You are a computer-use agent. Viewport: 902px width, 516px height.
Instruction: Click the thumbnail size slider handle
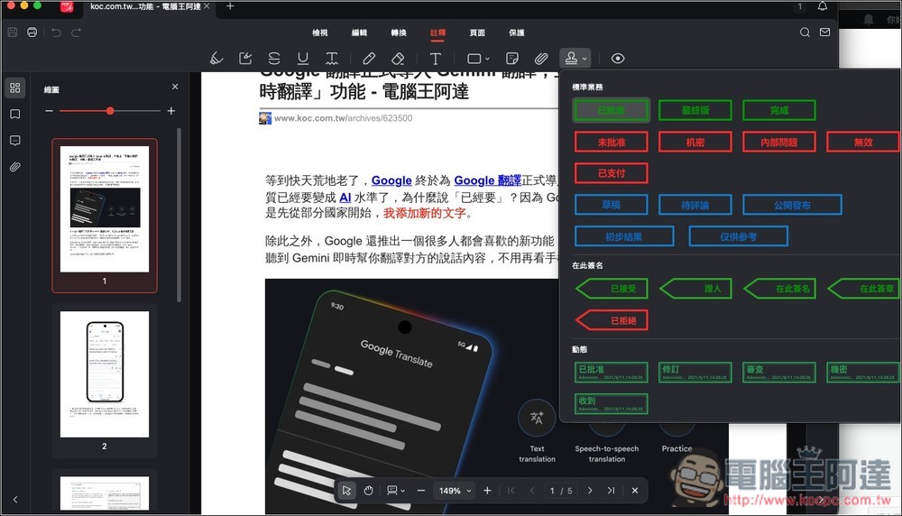(110, 110)
